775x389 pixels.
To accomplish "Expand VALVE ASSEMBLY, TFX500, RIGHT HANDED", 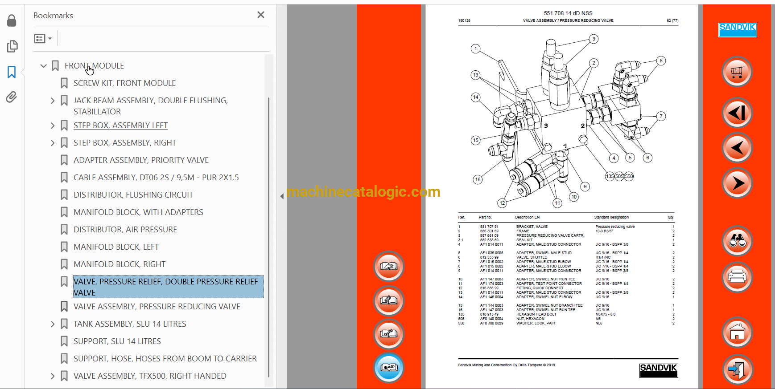I will click(53, 376).
